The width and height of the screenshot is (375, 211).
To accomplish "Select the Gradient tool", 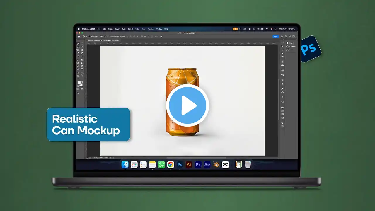I will 78,63.
